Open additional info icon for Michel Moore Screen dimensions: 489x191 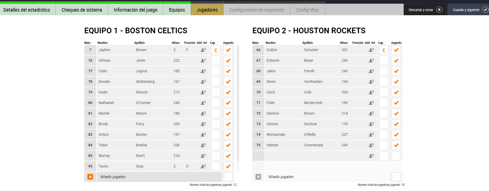click(x=203, y=113)
